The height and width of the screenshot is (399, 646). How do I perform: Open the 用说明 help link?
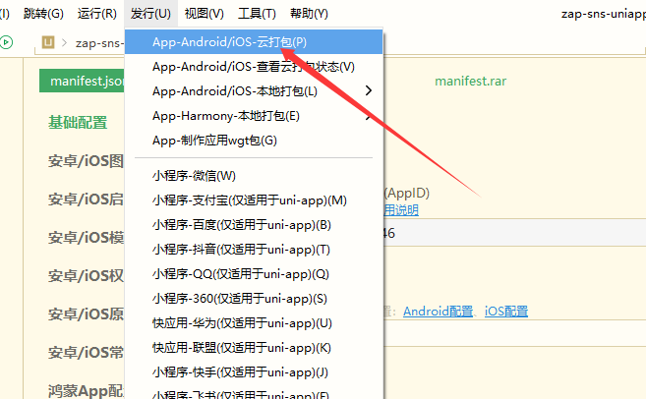click(x=401, y=210)
